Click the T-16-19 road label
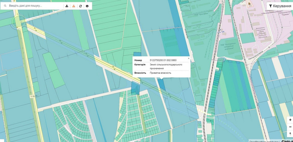293x142 pixels. point(34,96)
